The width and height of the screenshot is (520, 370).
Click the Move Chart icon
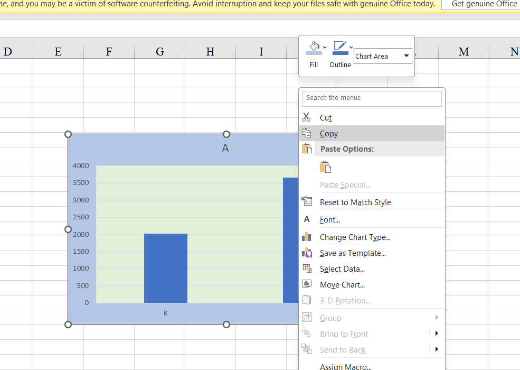click(x=306, y=284)
